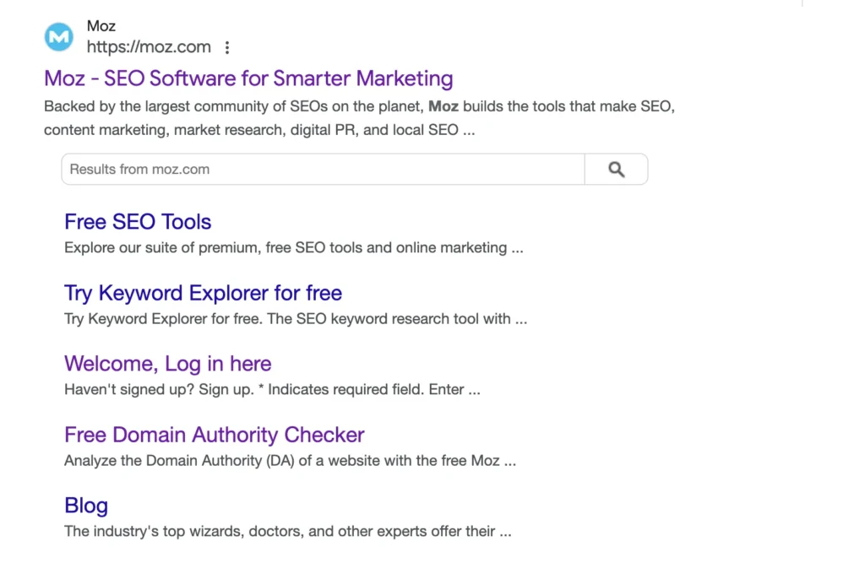Click the 'Backed by the largest community' snippet
865x563 pixels.
tap(235, 107)
